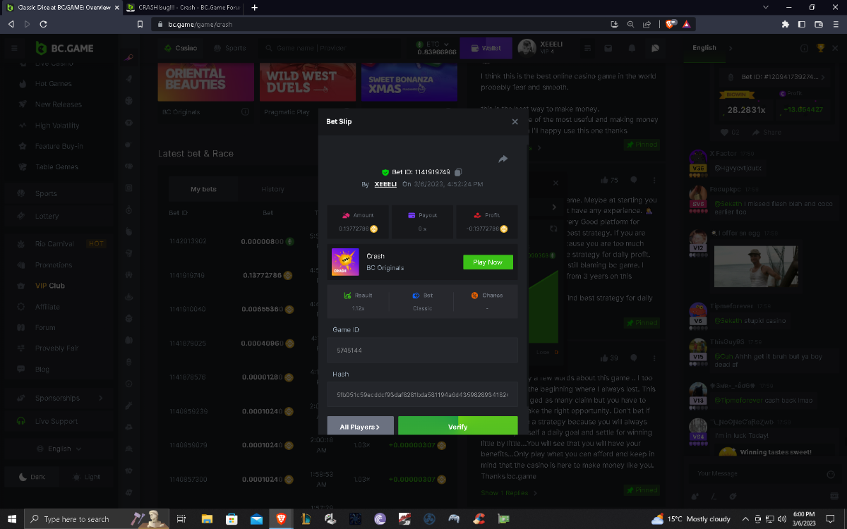Click the Crash game thumbnail
Screen dimensions: 847x529
(x=345, y=262)
